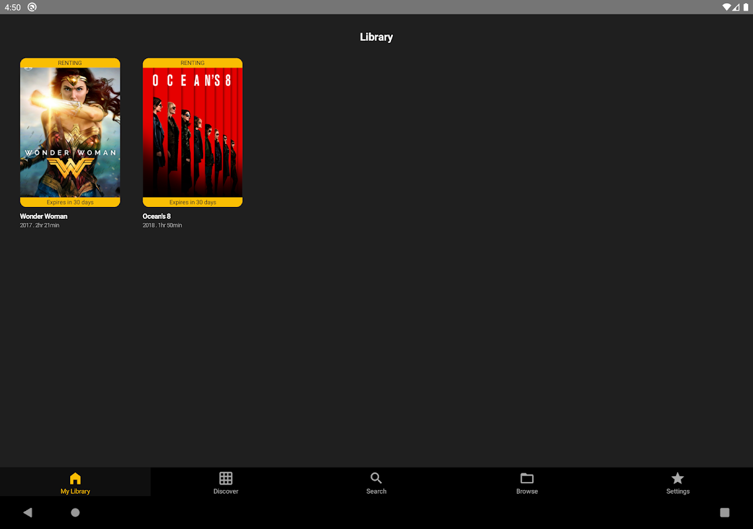Click "2018 . 1hr 50min" details
The width and height of the screenshot is (753, 529).
(x=162, y=225)
